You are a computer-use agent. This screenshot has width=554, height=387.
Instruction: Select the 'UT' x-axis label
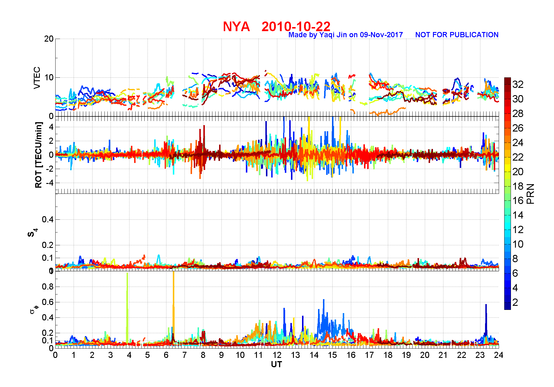pyautogui.click(x=276, y=364)
